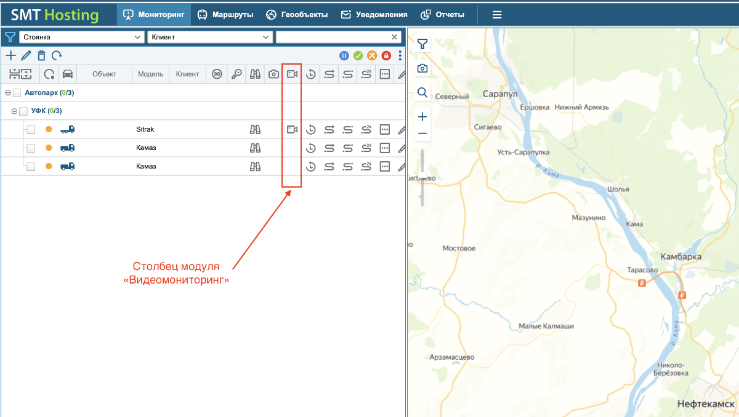Click the binoculars icon in the Sitrak row
Image resolution: width=739 pixels, height=417 pixels.
(x=255, y=129)
